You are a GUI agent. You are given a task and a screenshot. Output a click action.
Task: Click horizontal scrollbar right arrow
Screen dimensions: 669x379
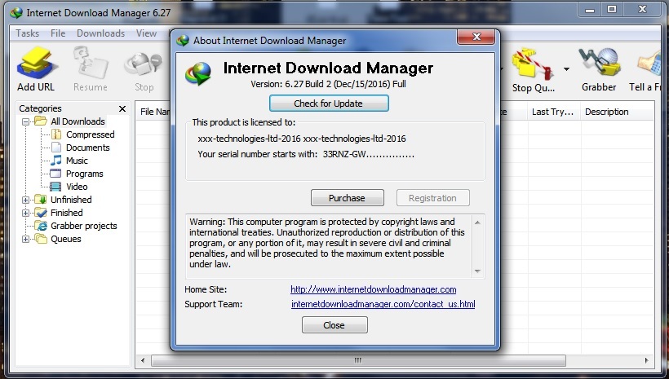646,360
